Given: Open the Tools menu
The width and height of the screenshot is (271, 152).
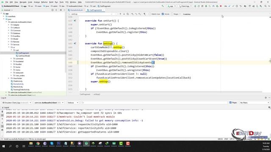Looking at the screenshot, I should (x=61, y=2).
